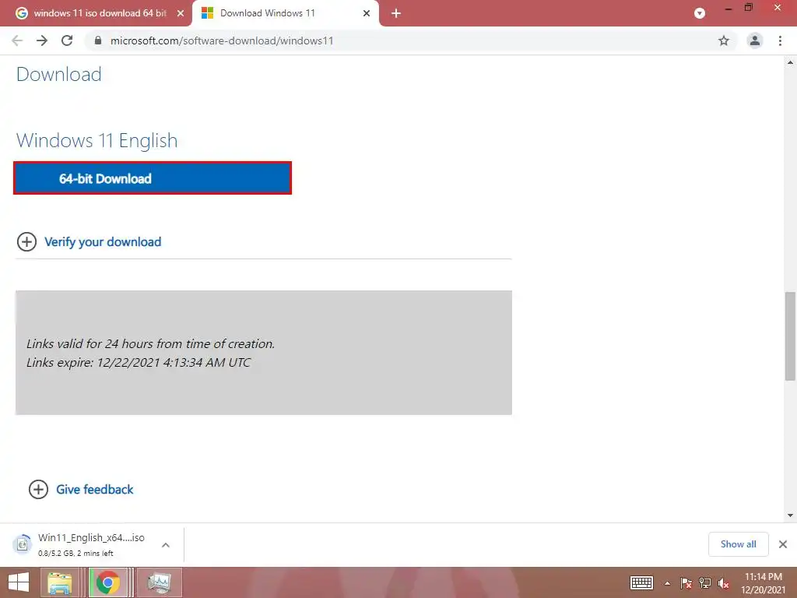The width and height of the screenshot is (797, 598).
Task: Open the Chrome profile avatar
Action: [x=755, y=40]
